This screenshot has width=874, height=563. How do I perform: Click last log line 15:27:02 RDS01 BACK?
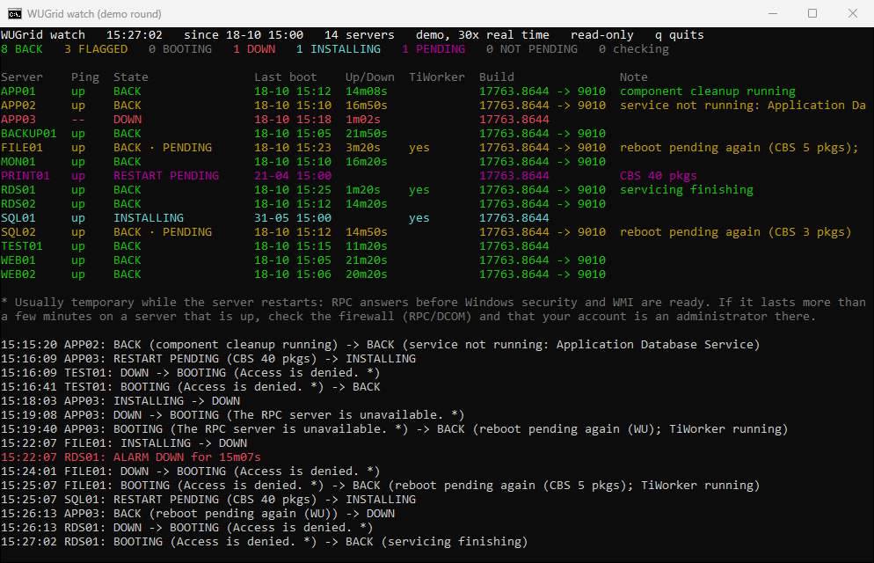[264, 542]
